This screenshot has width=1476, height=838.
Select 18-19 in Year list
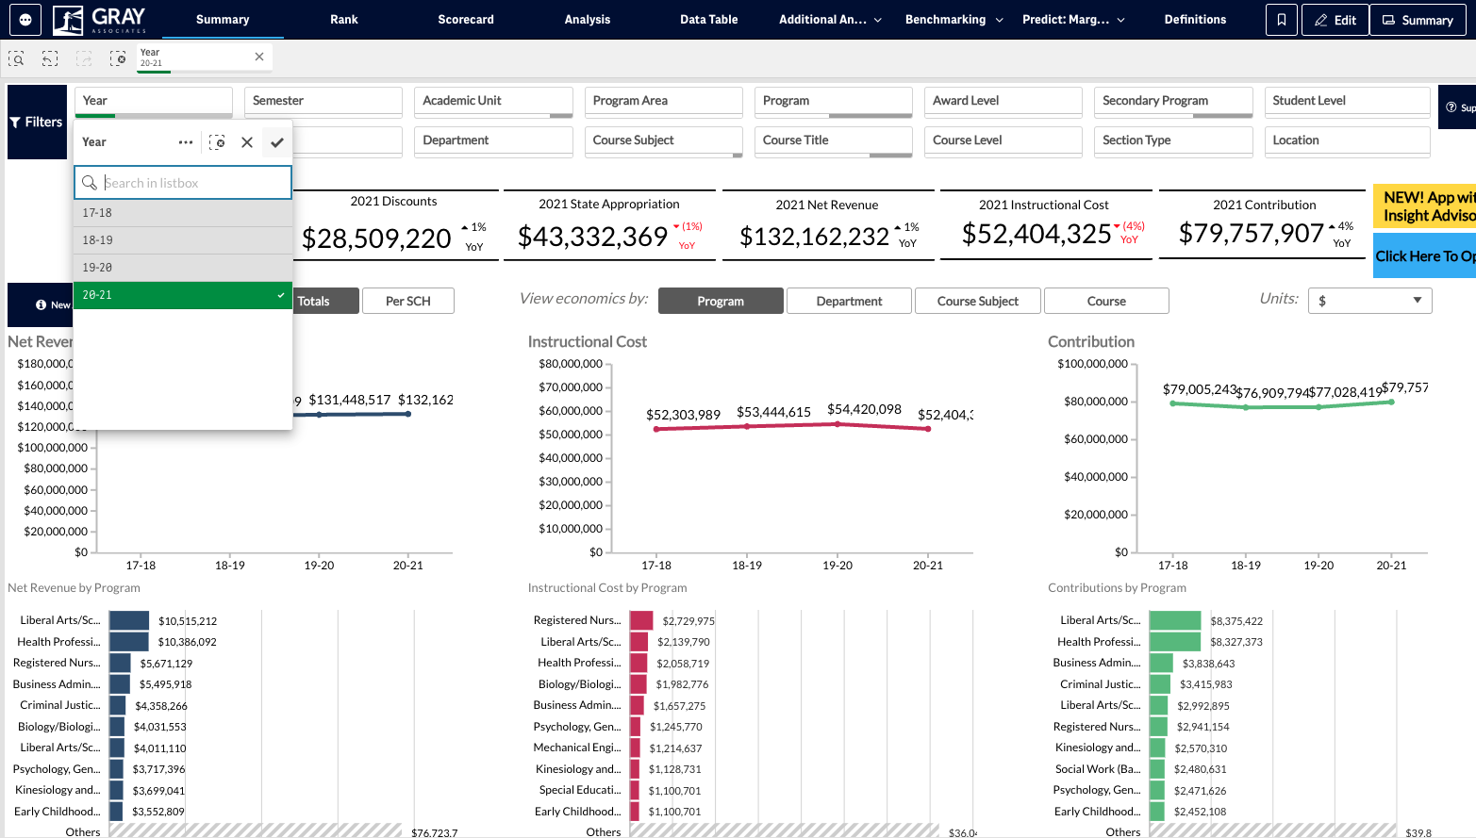coord(183,240)
